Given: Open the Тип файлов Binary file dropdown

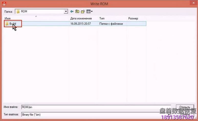Looking at the screenshot, I should (x=169, y=115).
